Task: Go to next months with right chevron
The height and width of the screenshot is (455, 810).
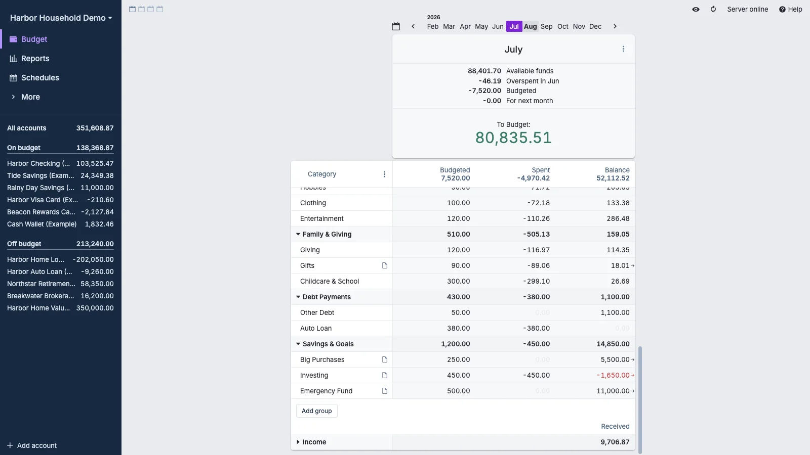Action: 615,26
